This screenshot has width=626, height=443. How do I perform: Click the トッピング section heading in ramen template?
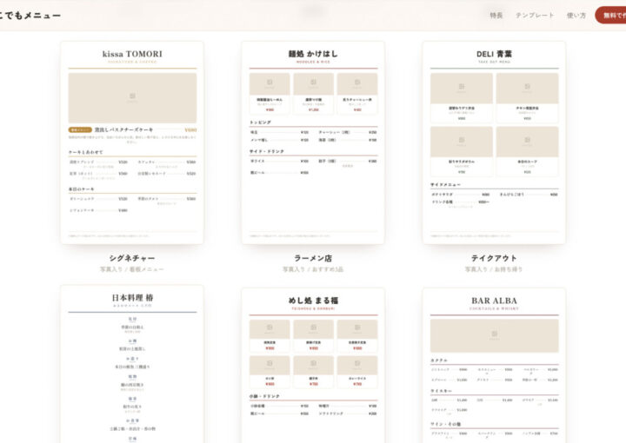260,122
